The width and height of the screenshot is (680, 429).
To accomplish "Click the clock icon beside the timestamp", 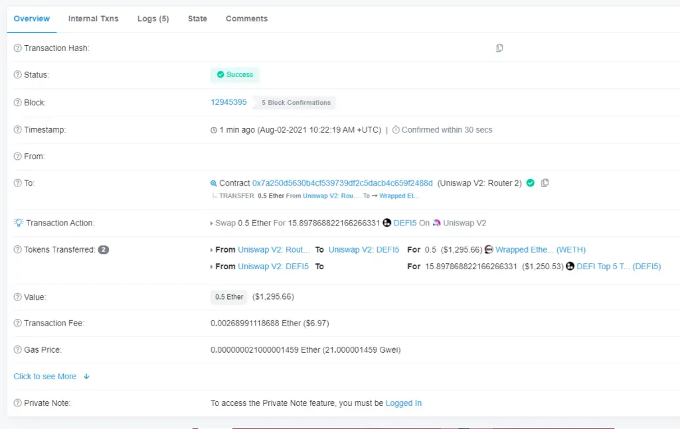I will (x=214, y=131).
